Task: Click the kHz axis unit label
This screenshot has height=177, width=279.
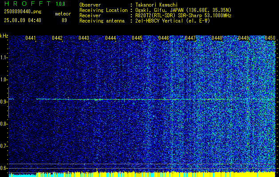Action: [4, 36]
